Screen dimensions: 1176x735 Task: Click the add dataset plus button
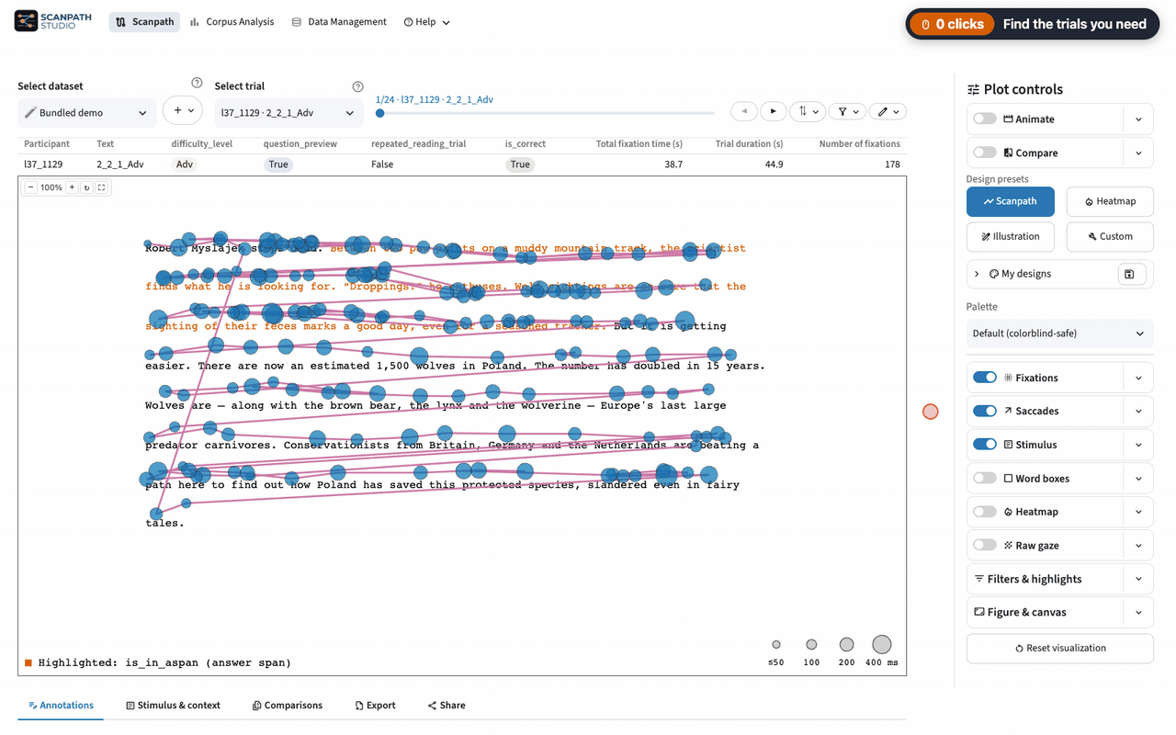pyautogui.click(x=183, y=110)
